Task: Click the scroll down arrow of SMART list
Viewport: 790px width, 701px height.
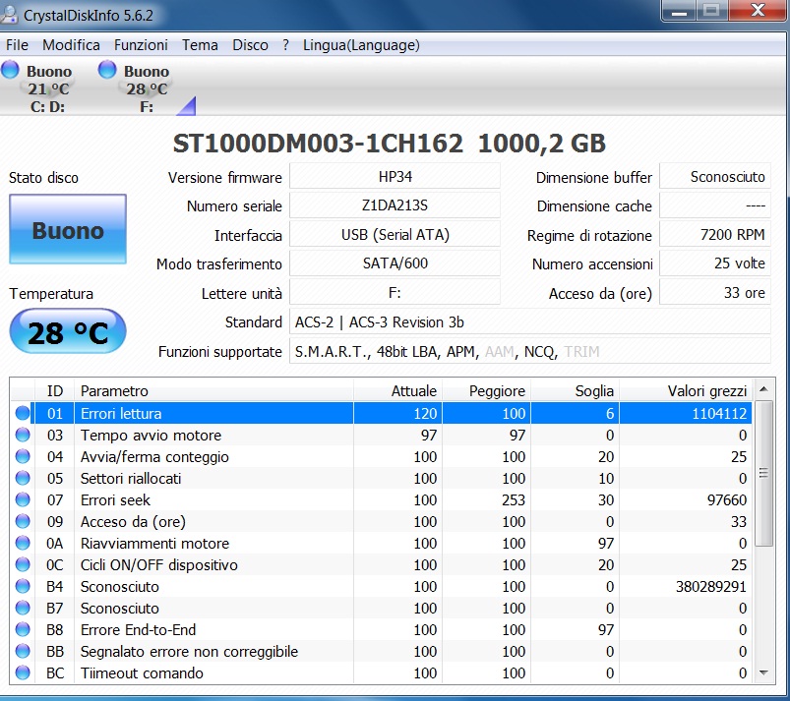Action: (763, 673)
